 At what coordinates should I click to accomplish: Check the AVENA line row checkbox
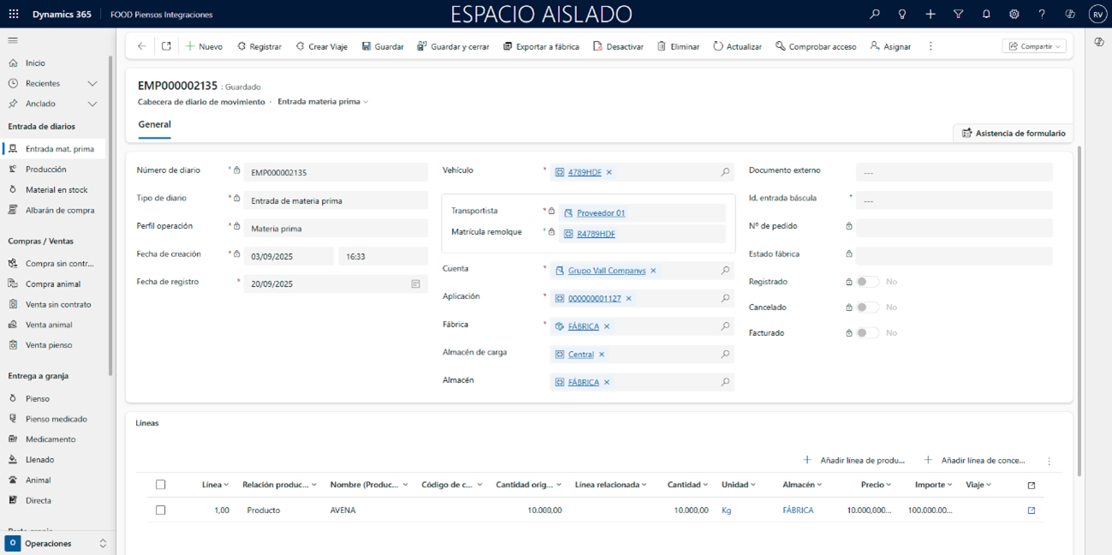160,510
